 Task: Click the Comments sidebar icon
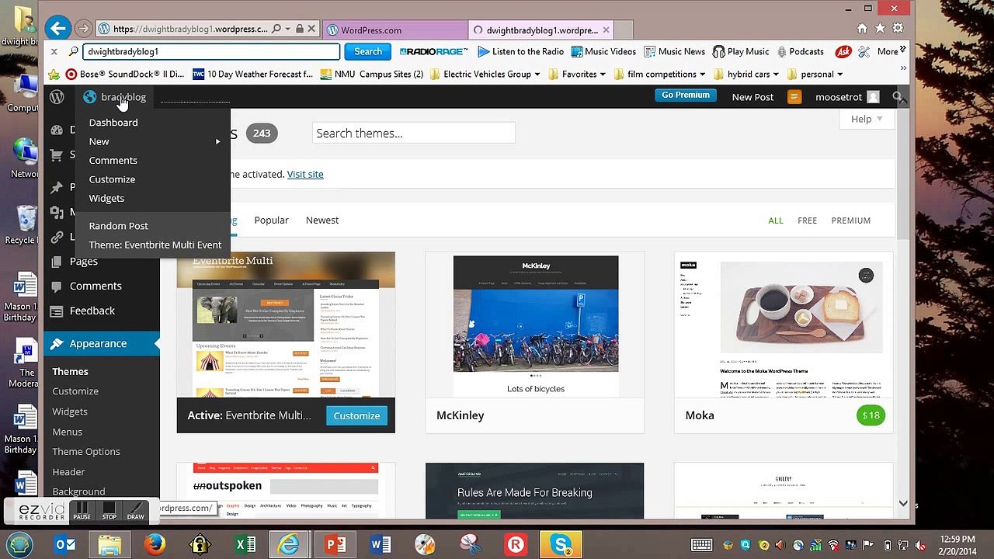[56, 286]
